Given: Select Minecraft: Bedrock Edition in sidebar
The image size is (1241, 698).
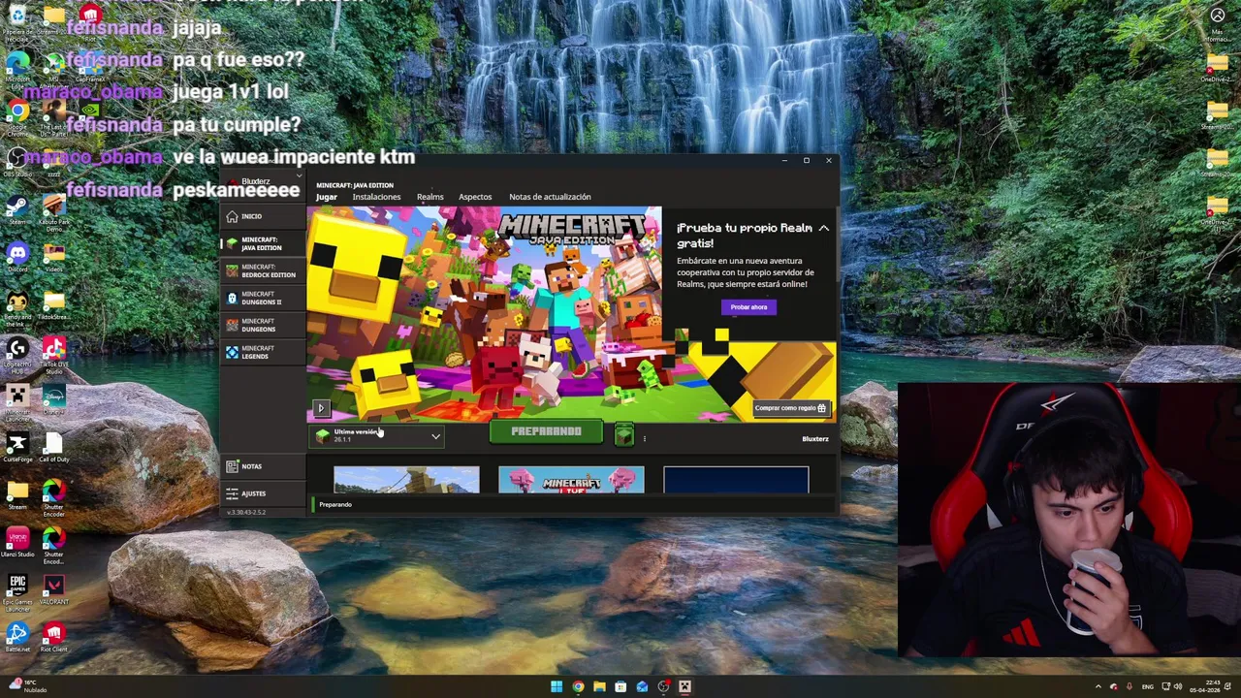Looking at the screenshot, I should (262, 270).
